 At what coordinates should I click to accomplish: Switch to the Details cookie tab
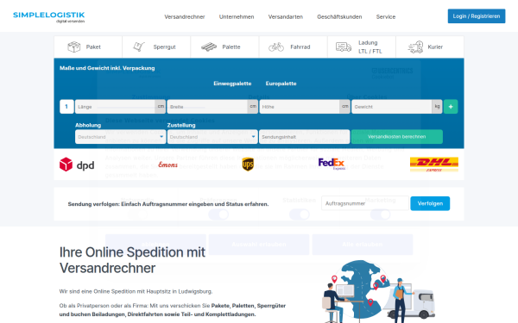pyautogui.click(x=259, y=96)
